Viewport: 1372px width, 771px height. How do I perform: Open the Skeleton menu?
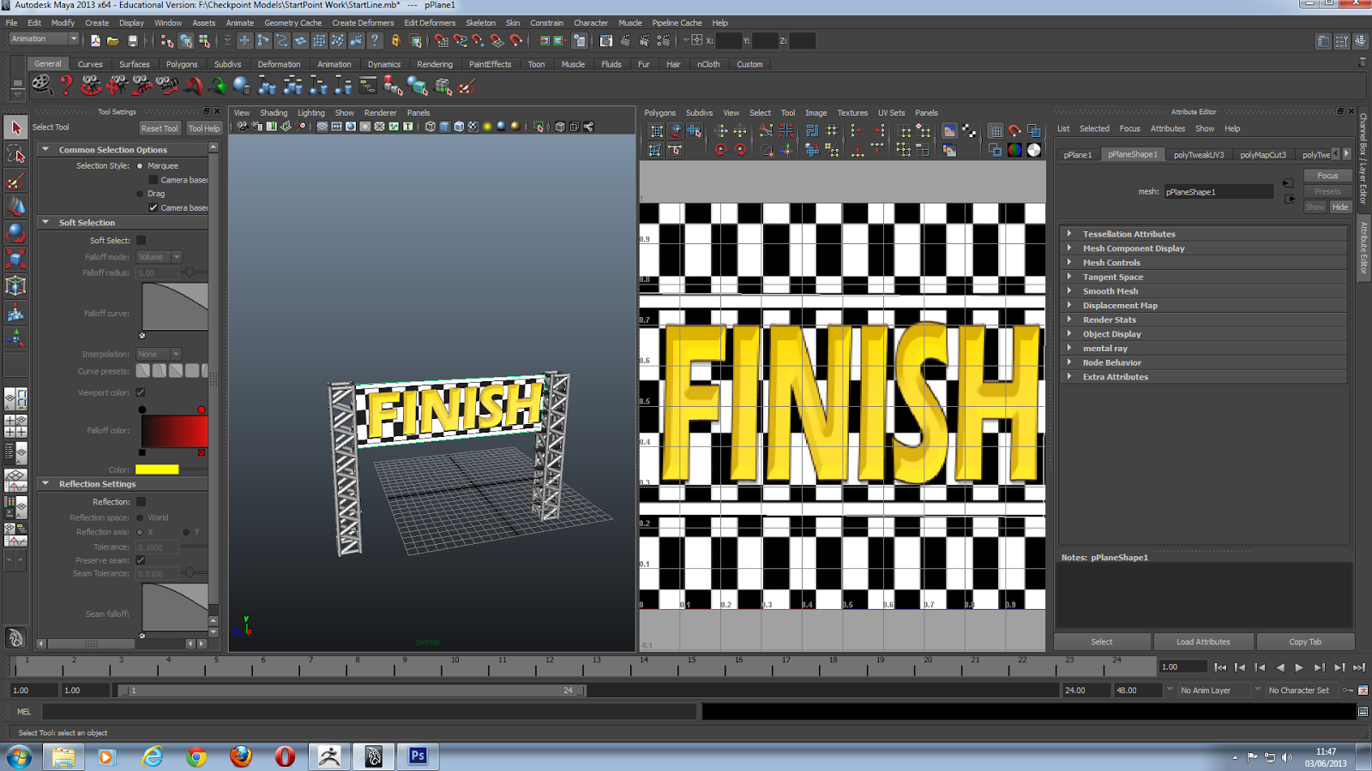click(481, 23)
